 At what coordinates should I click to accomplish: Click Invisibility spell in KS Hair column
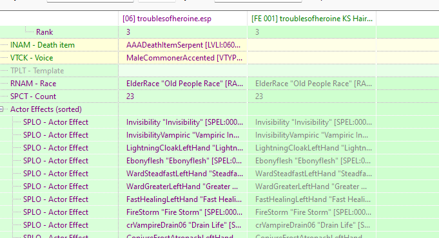313,122
